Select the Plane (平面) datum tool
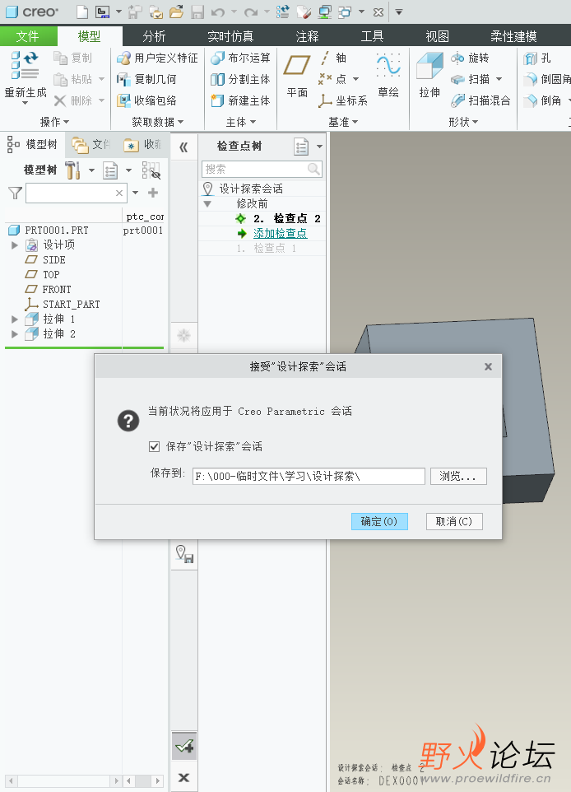 click(297, 75)
